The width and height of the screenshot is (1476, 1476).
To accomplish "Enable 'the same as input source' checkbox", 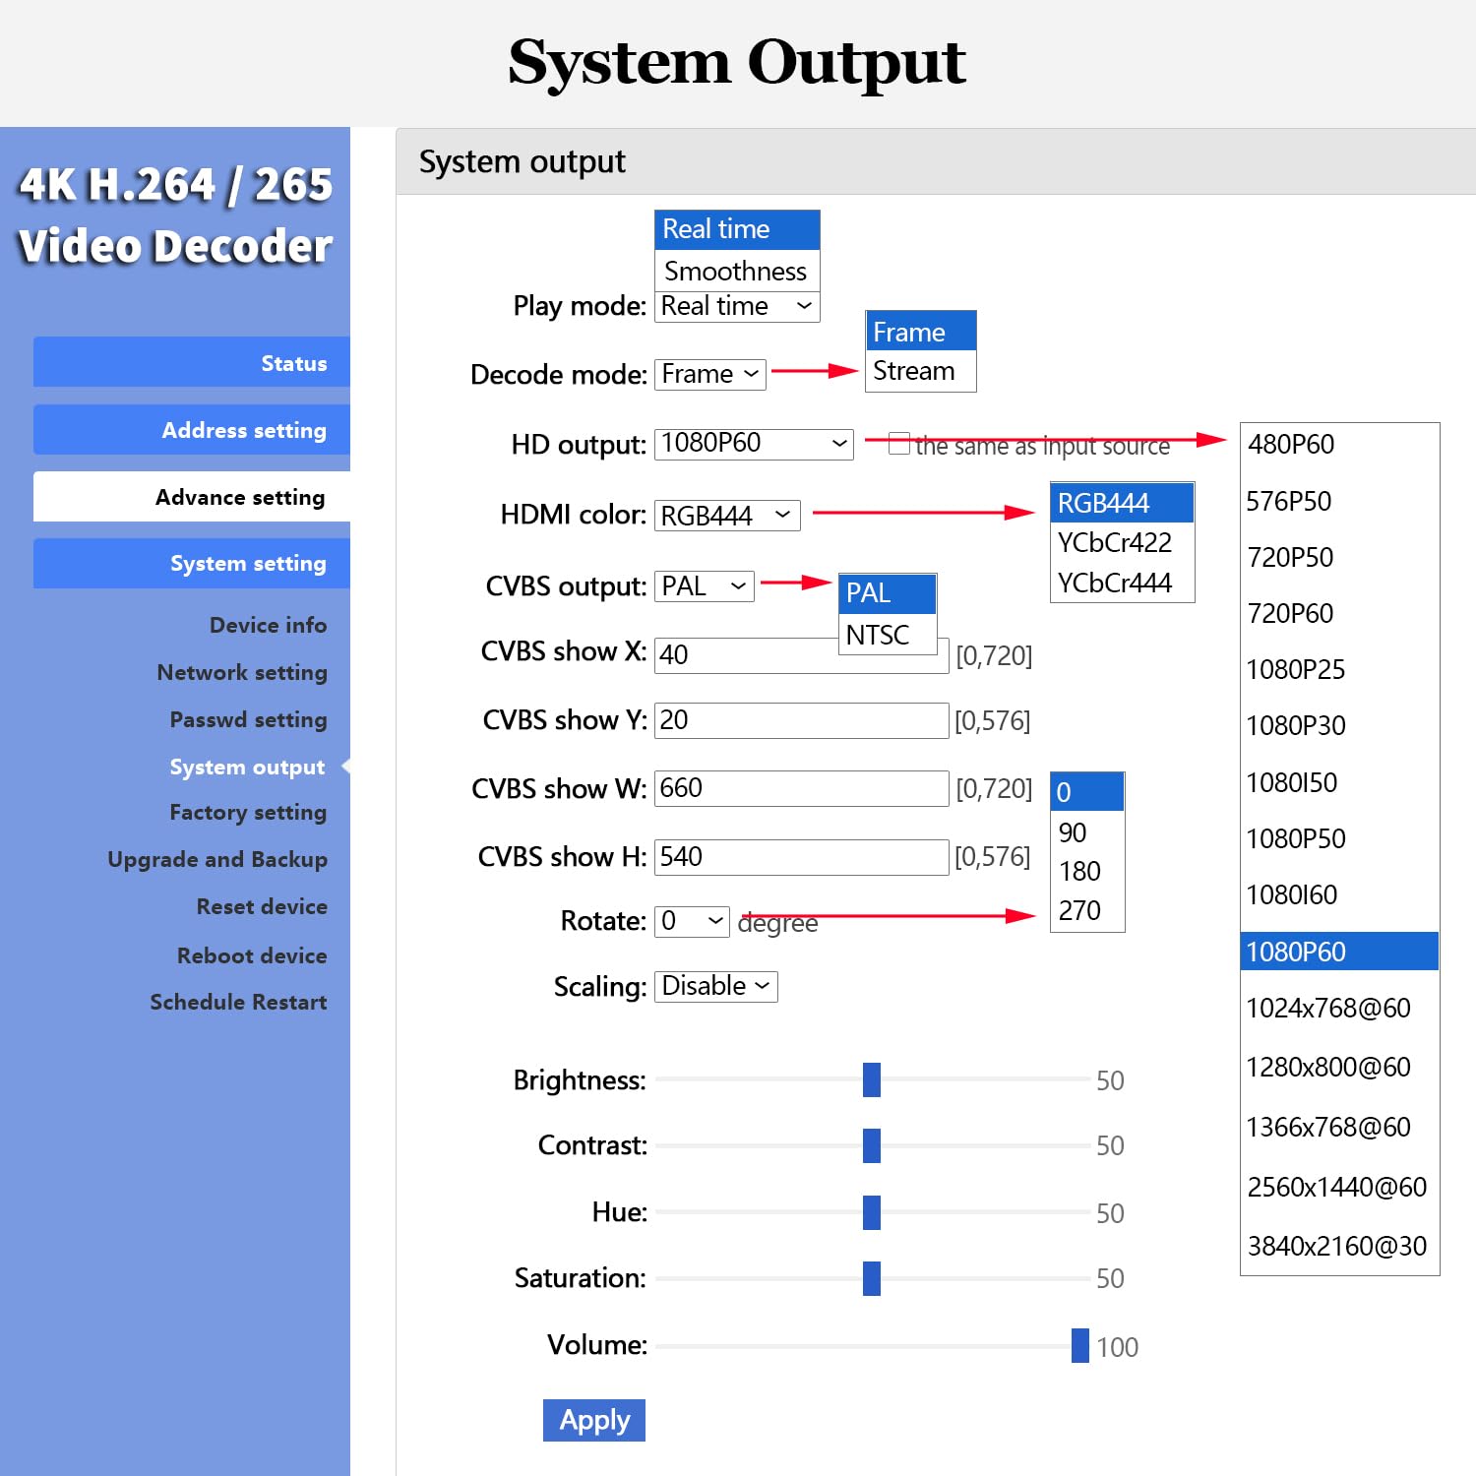I will coord(898,444).
